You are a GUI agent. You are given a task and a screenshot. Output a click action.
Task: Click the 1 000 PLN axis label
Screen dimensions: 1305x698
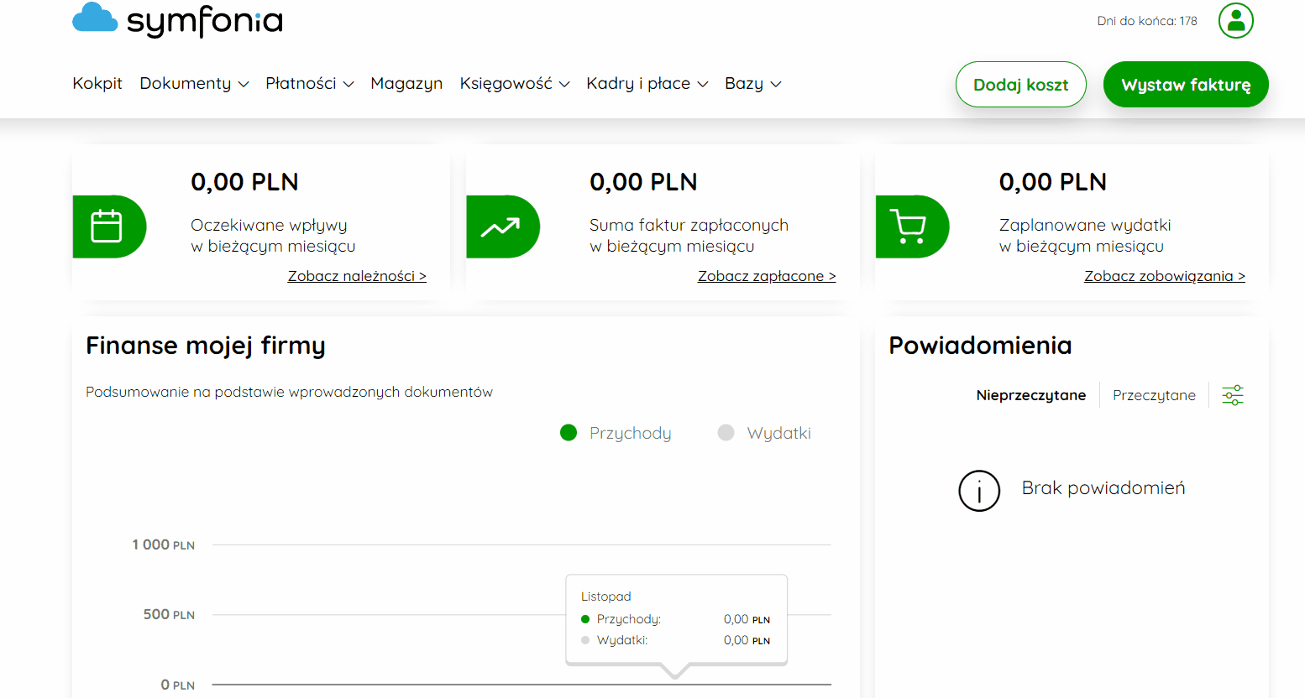coord(163,544)
